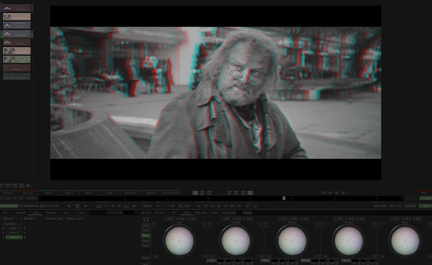Click the Current Frame number field
This screenshot has height=265, width=432.
[x=131, y=213]
